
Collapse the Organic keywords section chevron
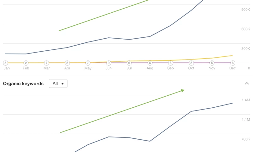[x=247, y=84]
